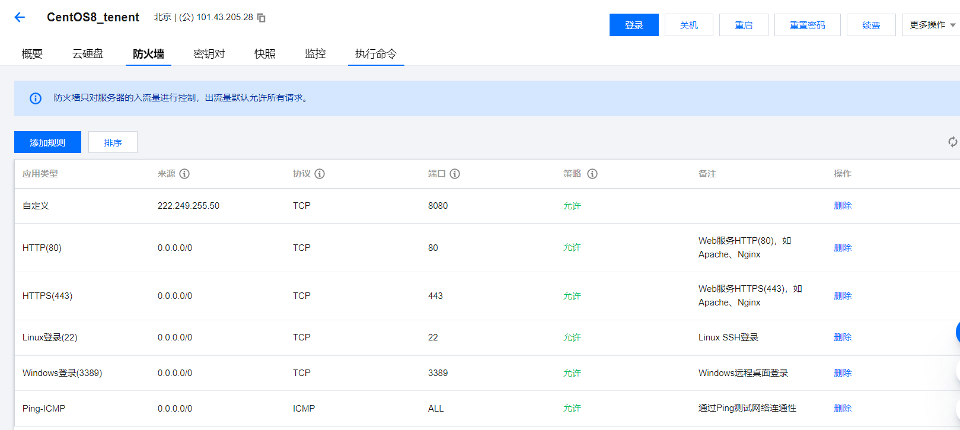Delete the custom 8080 port rule
This screenshot has height=430, width=960.
[843, 206]
